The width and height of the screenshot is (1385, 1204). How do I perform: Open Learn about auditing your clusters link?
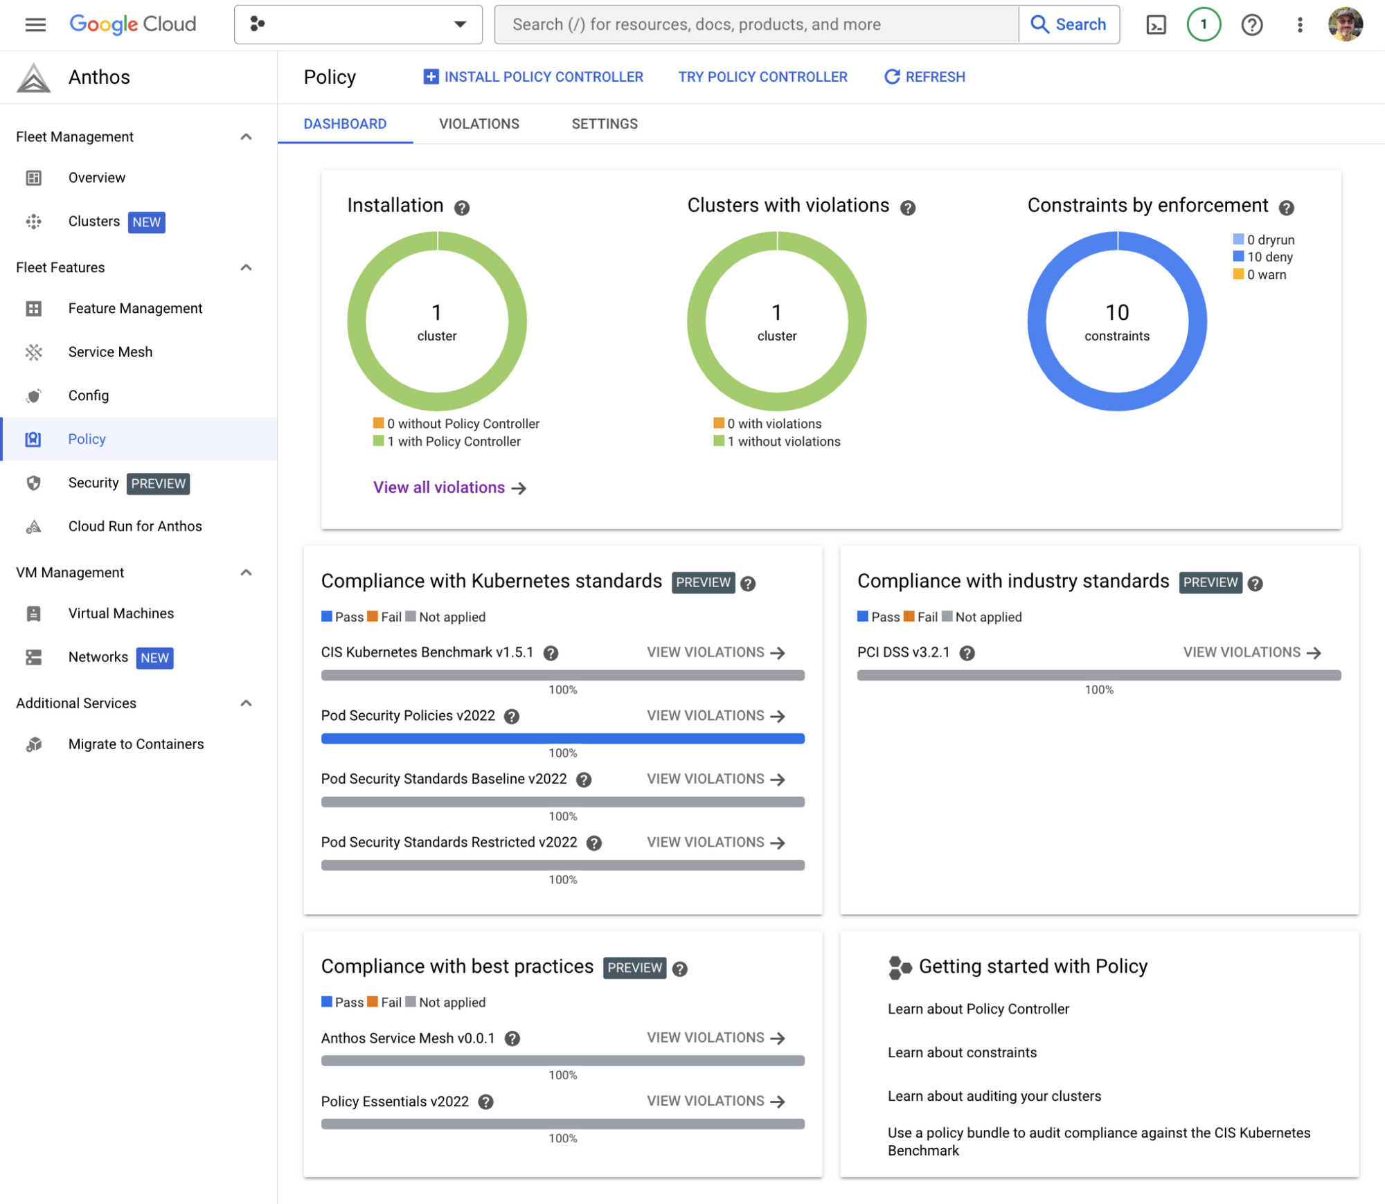pyautogui.click(x=994, y=1097)
